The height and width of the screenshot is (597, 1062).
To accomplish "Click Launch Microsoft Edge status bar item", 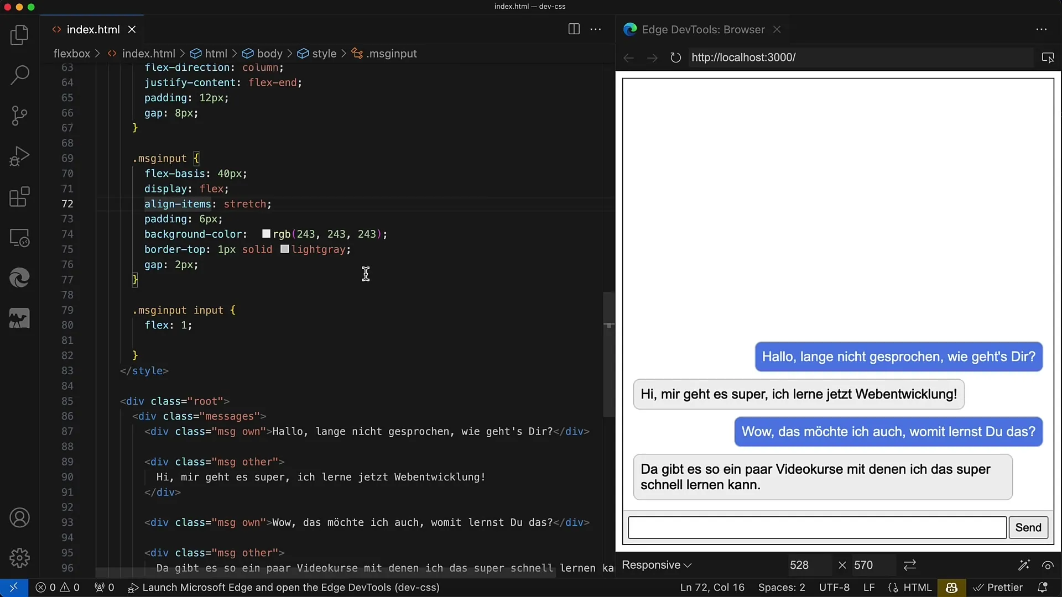I will coord(284,588).
